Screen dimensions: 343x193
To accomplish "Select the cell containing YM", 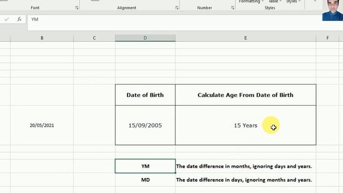I will 145,166.
